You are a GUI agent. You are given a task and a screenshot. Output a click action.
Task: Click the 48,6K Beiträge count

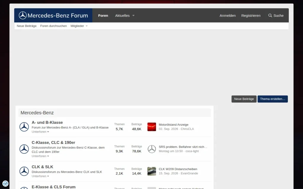[x=137, y=129]
